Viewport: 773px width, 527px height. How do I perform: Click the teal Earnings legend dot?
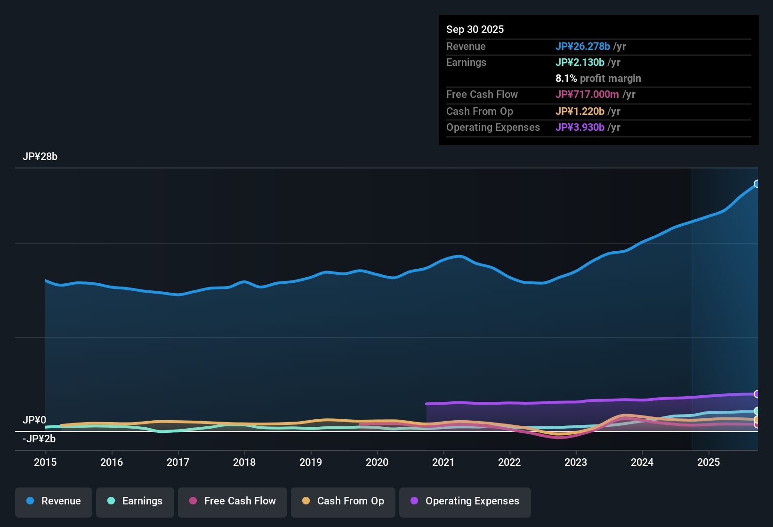[x=111, y=501]
